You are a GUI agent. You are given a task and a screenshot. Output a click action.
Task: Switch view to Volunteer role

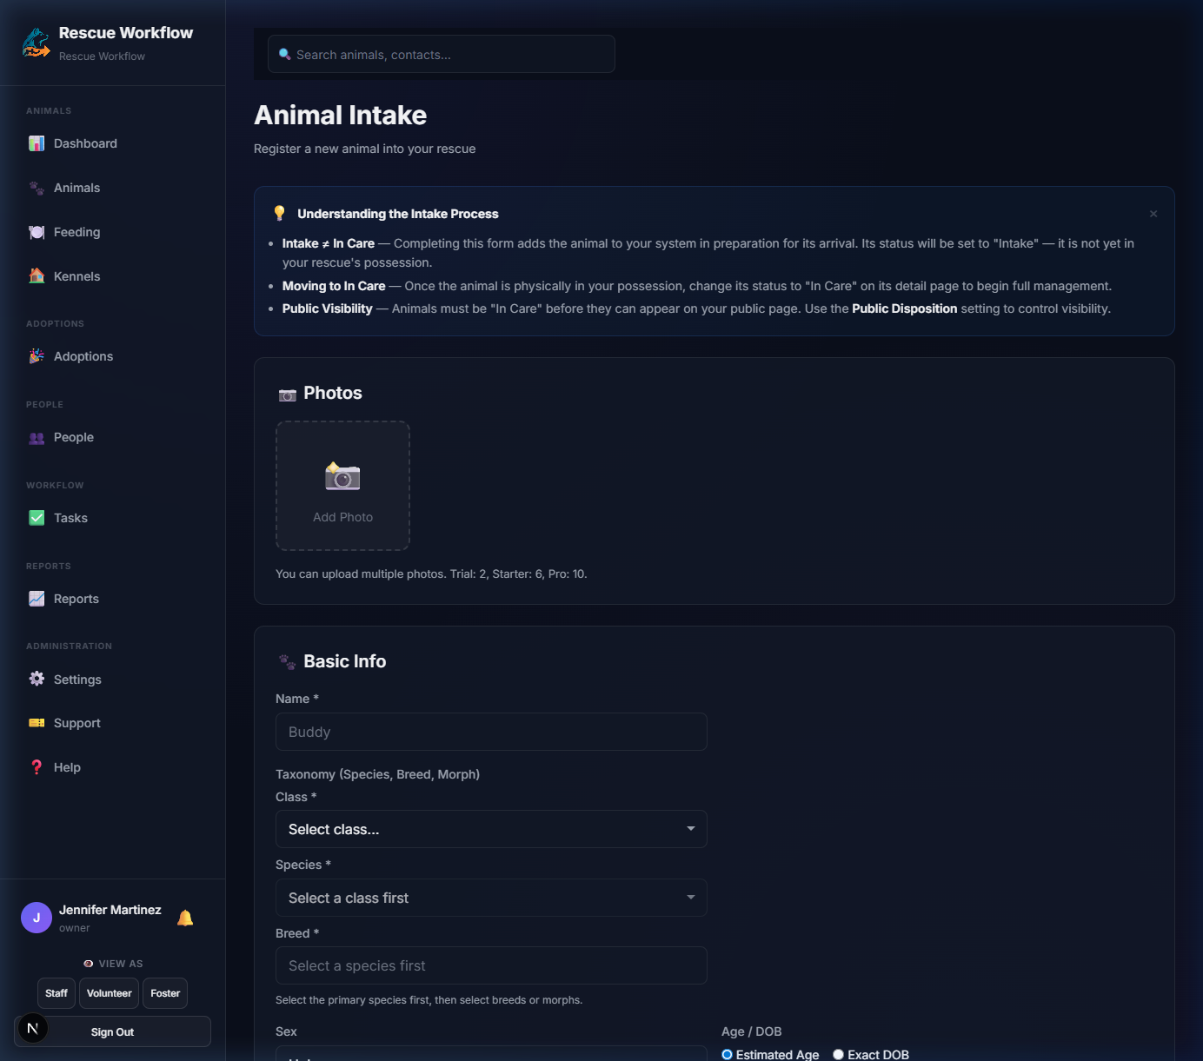point(110,993)
